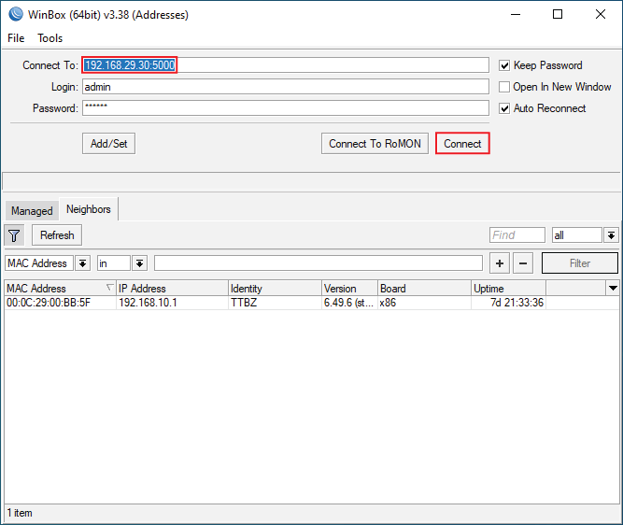The height and width of the screenshot is (525, 623).
Task: Add a filter rule with the plus button
Action: point(500,263)
